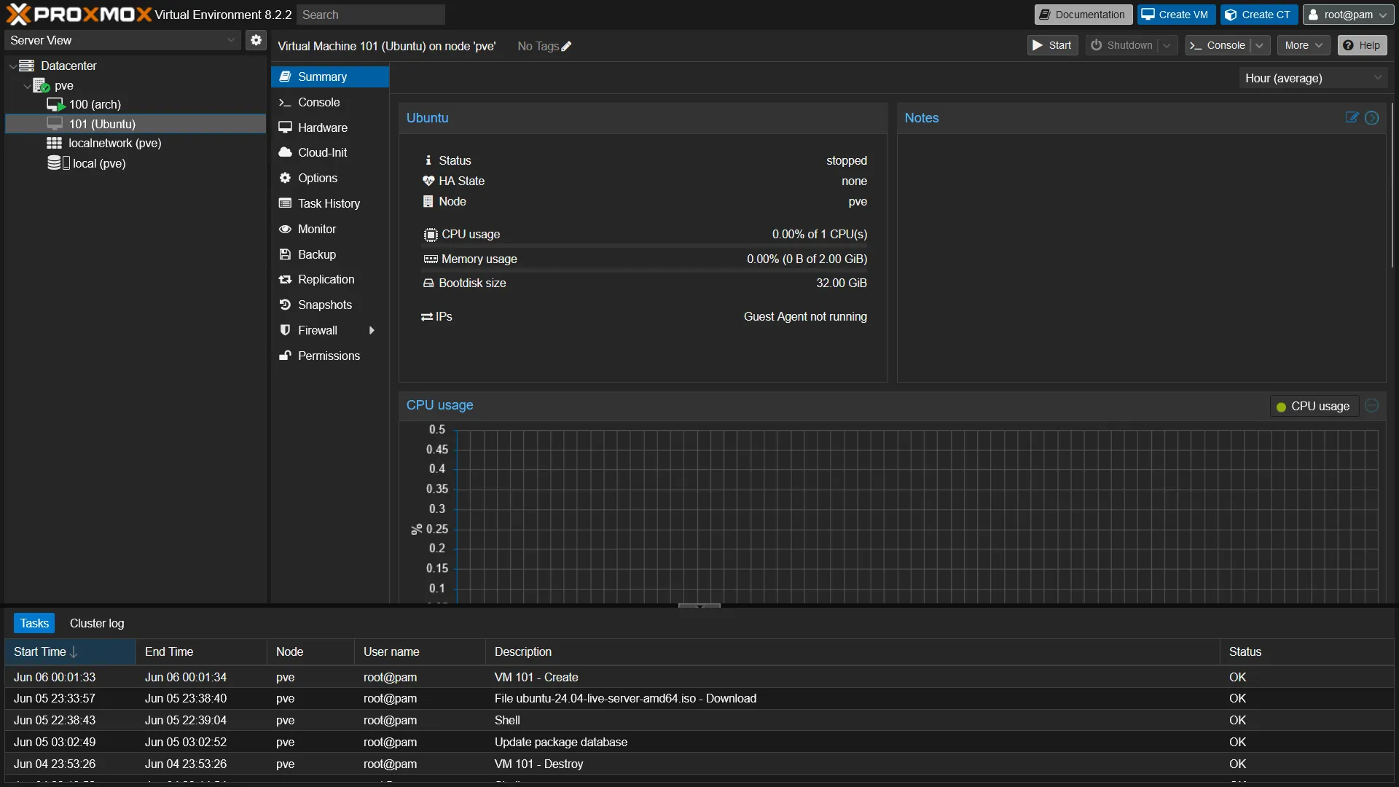Focus the Search field
The image size is (1399, 787).
coord(371,15)
